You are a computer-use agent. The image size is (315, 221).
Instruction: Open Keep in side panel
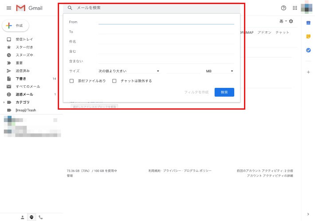(308, 36)
